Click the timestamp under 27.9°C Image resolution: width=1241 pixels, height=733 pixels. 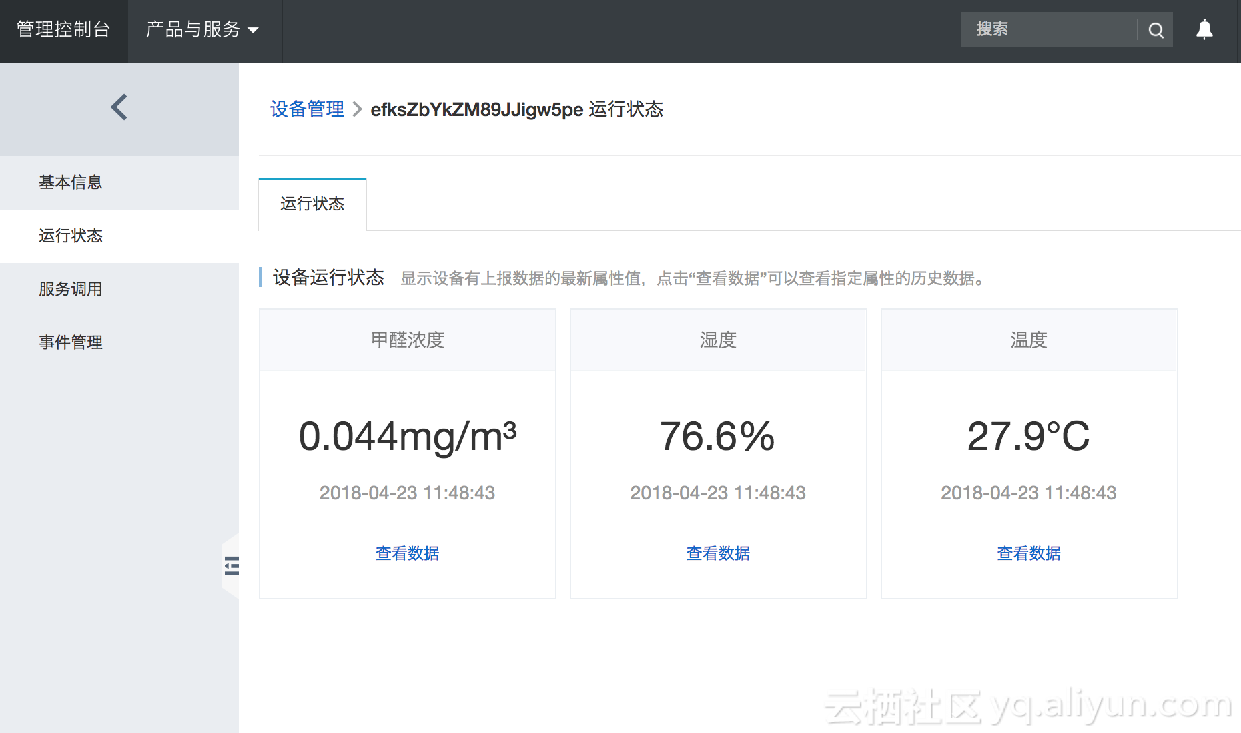[x=1029, y=493]
